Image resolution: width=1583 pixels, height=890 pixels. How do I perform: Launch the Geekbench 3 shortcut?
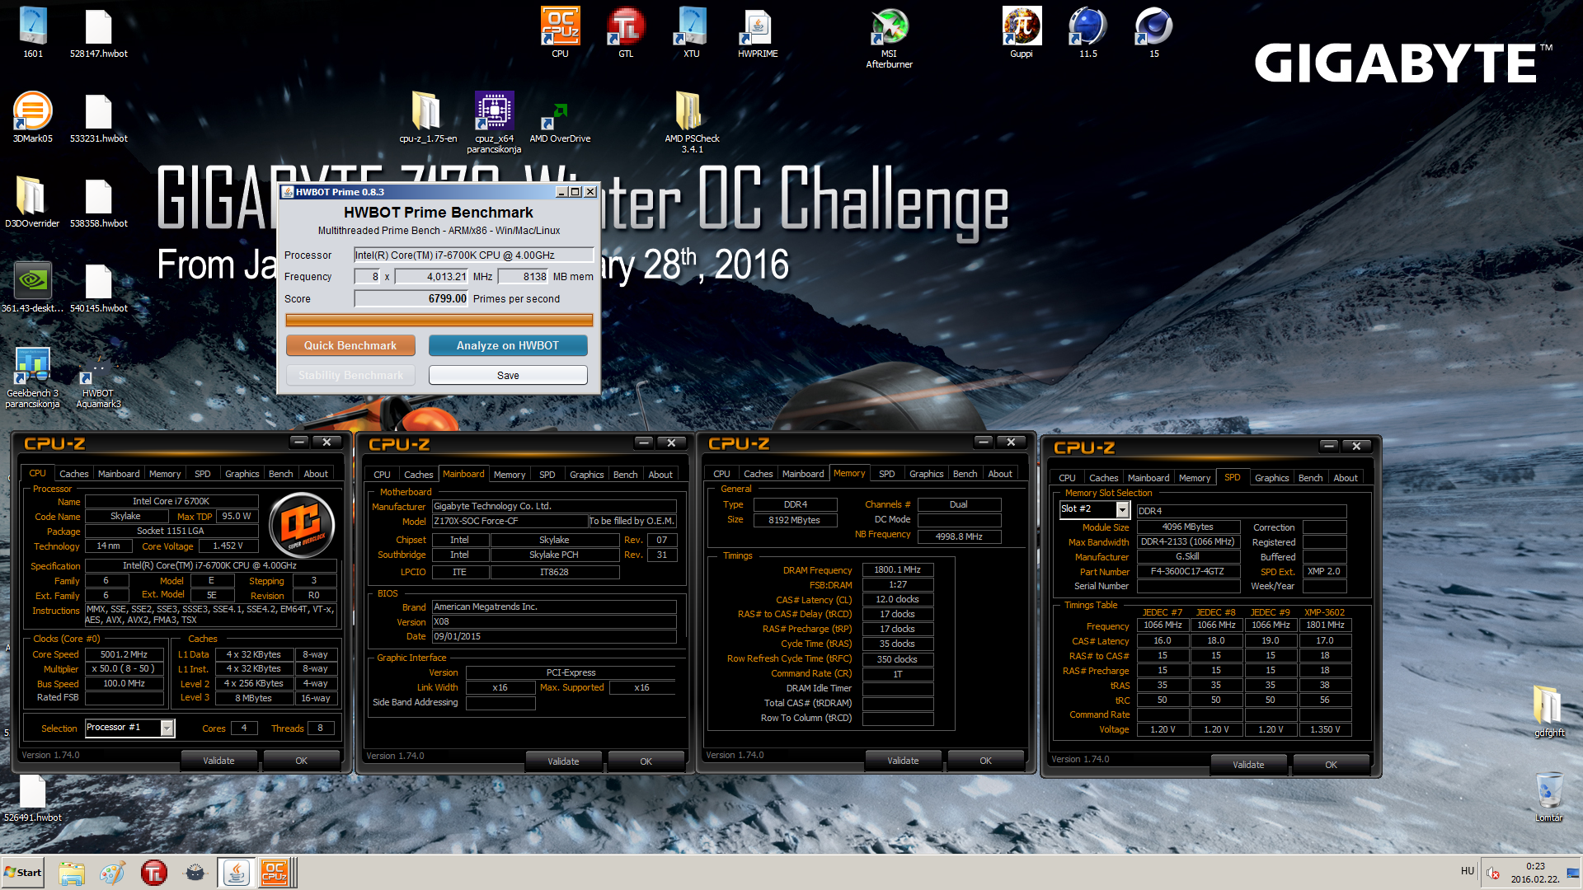(x=32, y=377)
